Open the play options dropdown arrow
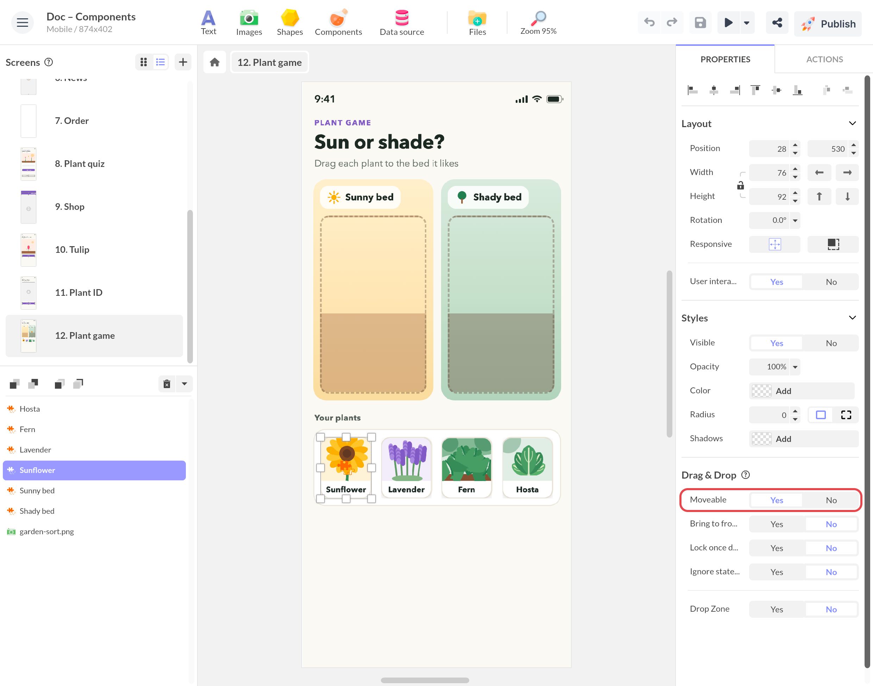Viewport: 873px width, 686px height. tap(747, 23)
